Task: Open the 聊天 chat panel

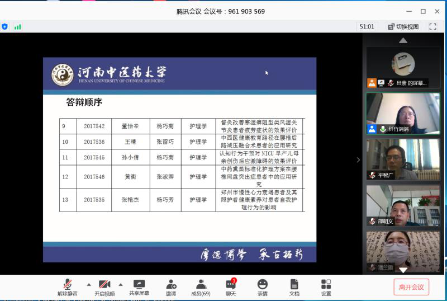Action: click(x=230, y=288)
